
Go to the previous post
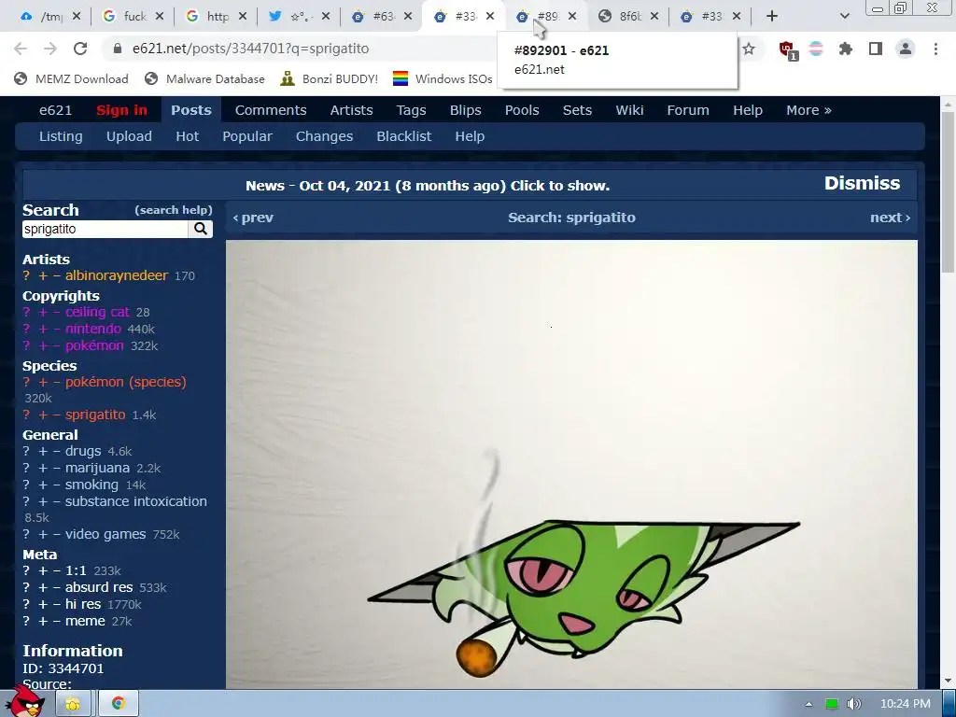click(x=253, y=218)
